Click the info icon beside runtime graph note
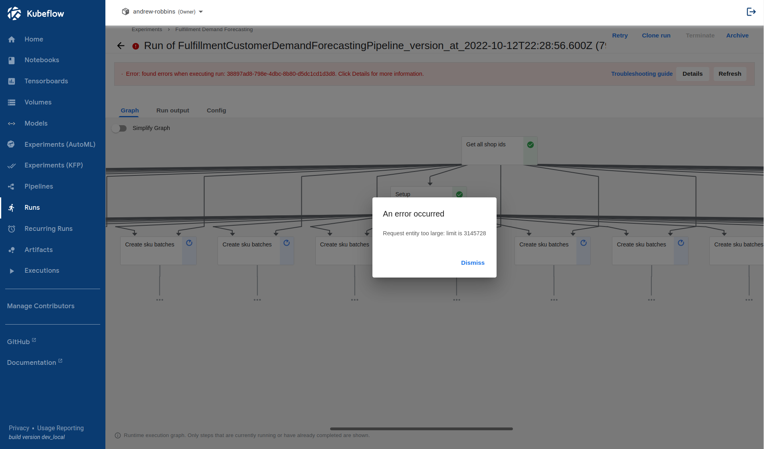The height and width of the screenshot is (449, 764). pyautogui.click(x=118, y=435)
